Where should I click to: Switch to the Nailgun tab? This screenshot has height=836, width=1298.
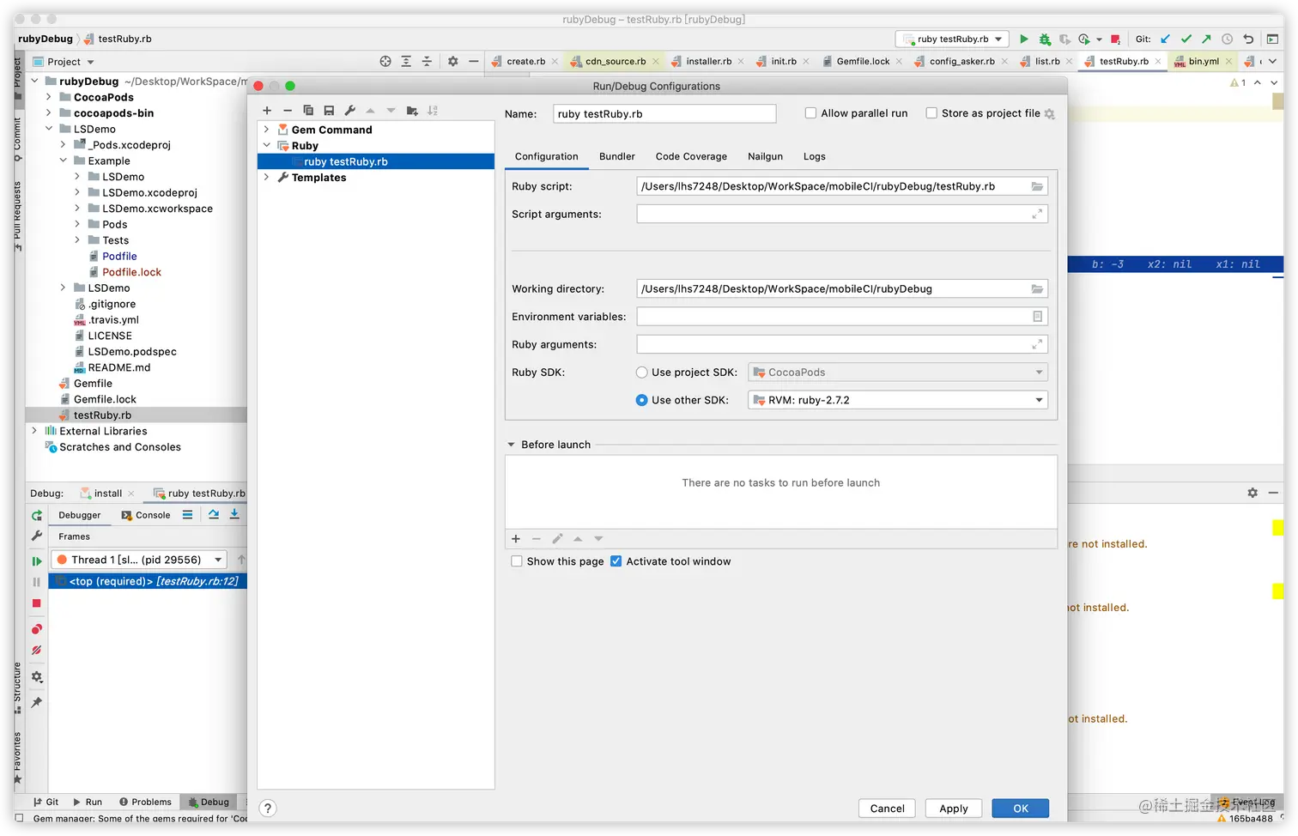click(765, 157)
